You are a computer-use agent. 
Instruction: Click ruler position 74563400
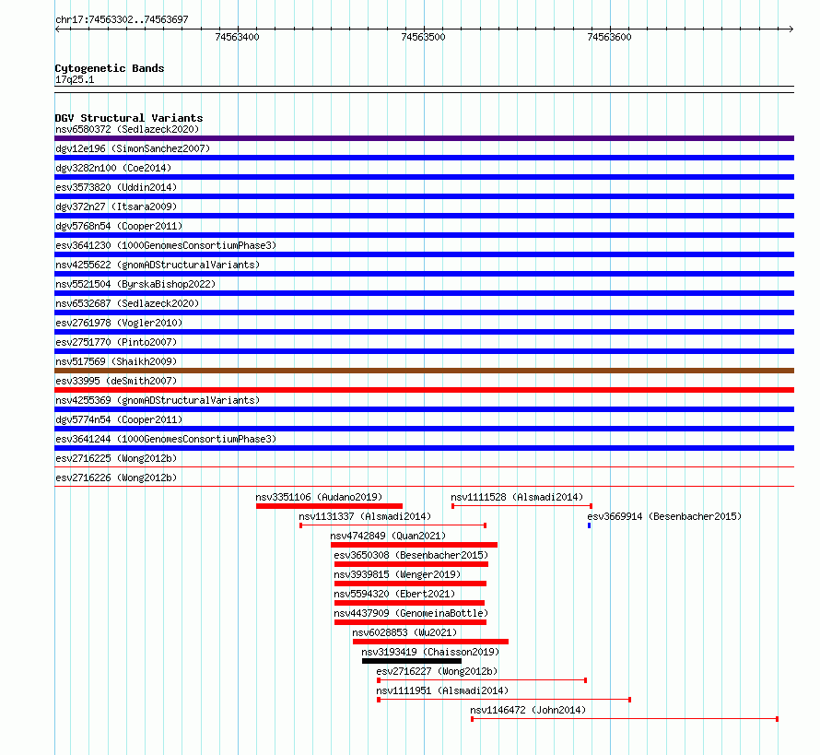click(x=237, y=37)
